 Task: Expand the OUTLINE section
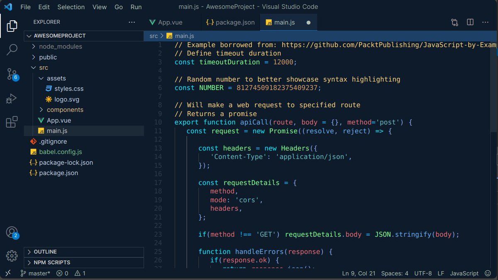pos(84,252)
